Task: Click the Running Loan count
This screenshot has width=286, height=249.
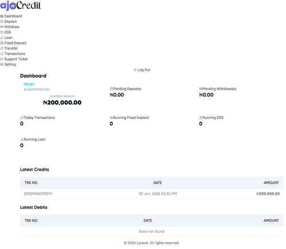Action: [x=22, y=145]
